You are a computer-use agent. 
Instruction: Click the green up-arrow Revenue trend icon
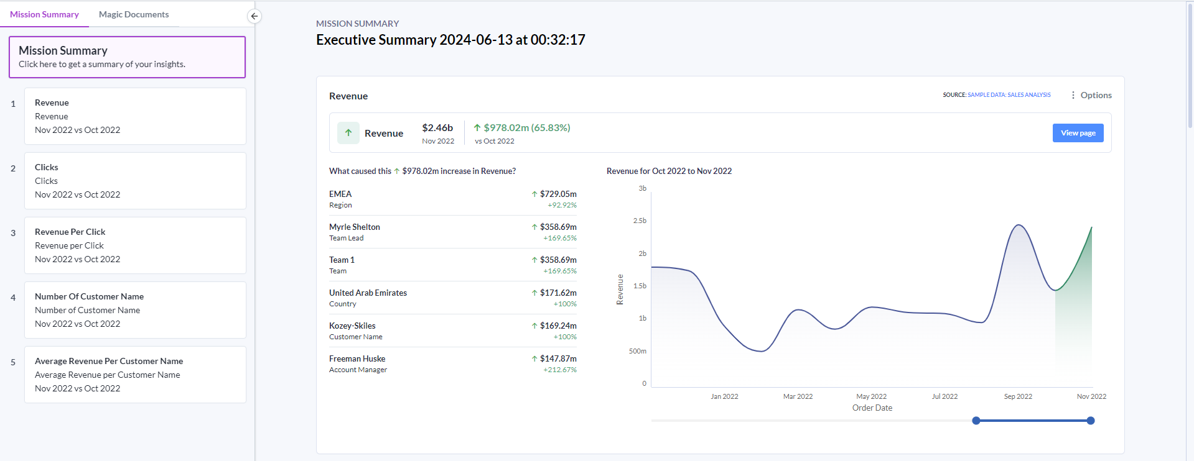pyautogui.click(x=348, y=133)
